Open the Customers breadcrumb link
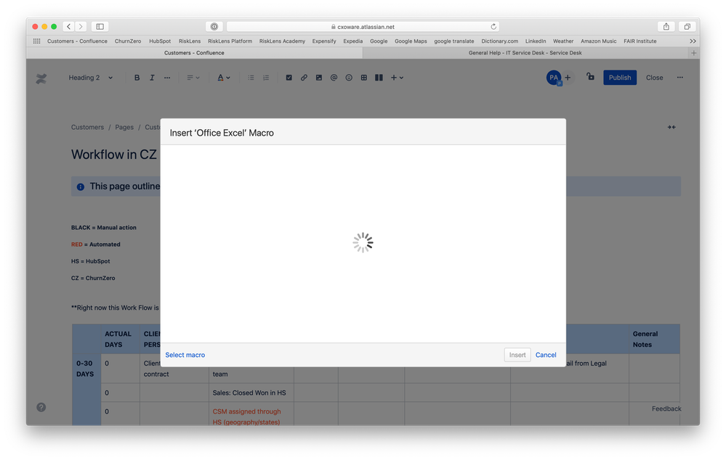 pyautogui.click(x=87, y=127)
